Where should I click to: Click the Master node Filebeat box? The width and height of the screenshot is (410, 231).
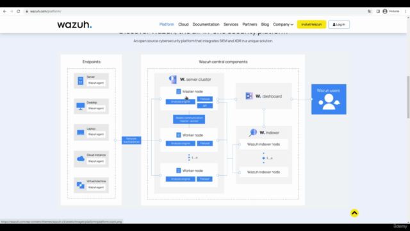coord(205,99)
